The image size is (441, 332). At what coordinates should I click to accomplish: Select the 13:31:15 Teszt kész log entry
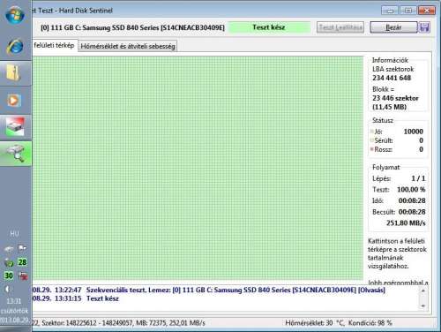tap(75, 298)
